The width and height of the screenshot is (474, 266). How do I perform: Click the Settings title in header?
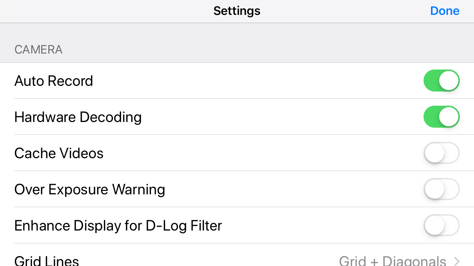[x=237, y=11]
